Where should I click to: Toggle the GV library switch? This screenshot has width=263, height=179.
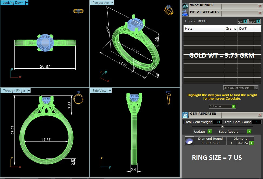pyautogui.click(x=242, y=22)
